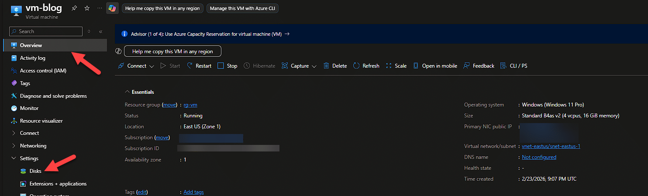Pin the vm-blog resource to dashboard
The image size is (648, 196).
tap(74, 8)
